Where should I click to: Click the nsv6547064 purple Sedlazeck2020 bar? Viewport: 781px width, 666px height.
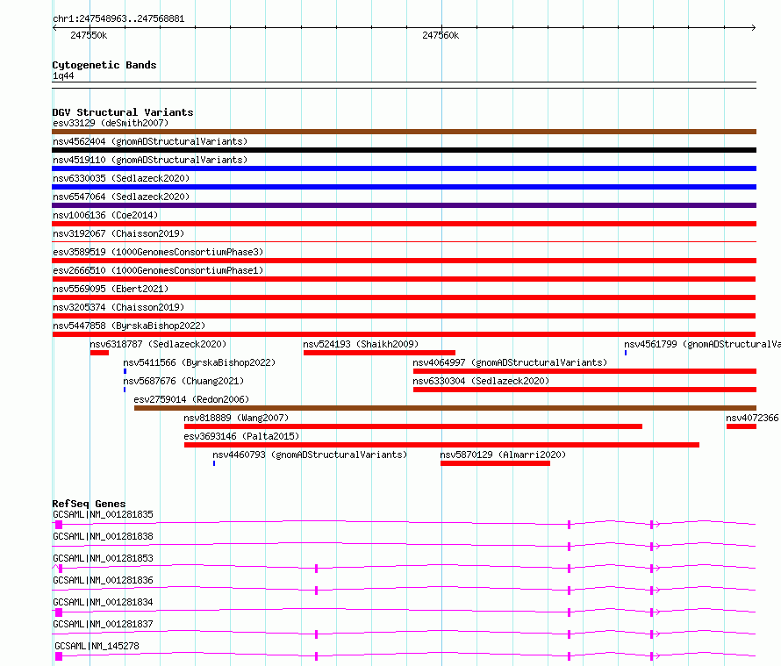[404, 205]
